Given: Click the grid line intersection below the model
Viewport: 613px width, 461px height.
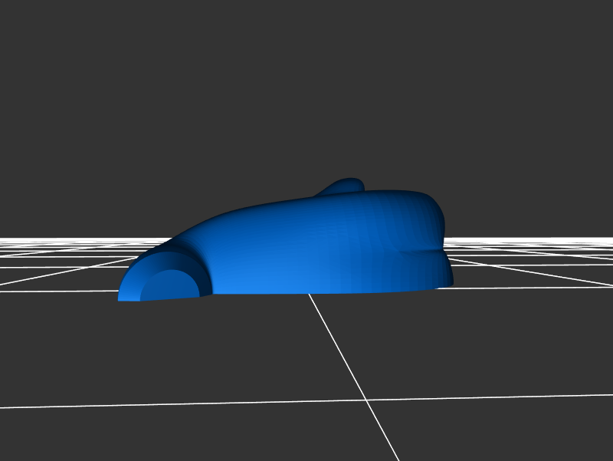Looking at the screenshot, I should tap(367, 400).
